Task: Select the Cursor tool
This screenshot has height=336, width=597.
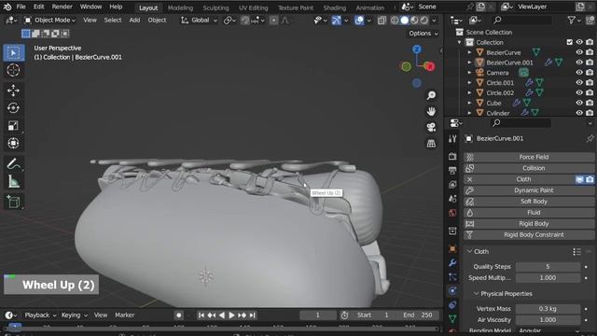Action: pyautogui.click(x=14, y=70)
